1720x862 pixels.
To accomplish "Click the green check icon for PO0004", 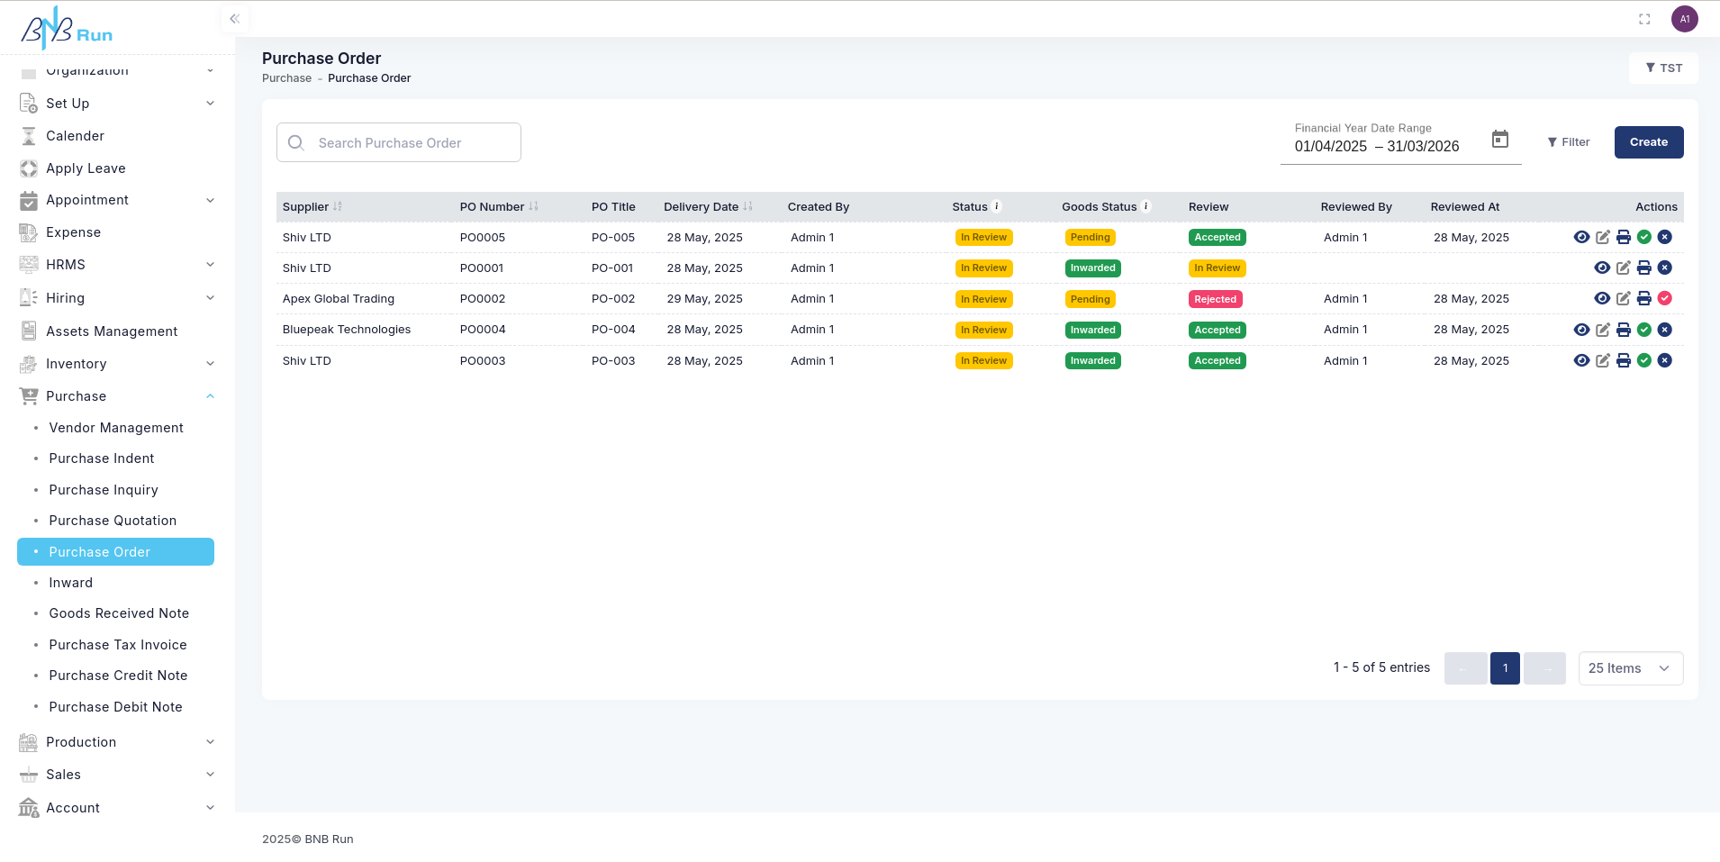I will (1644, 330).
